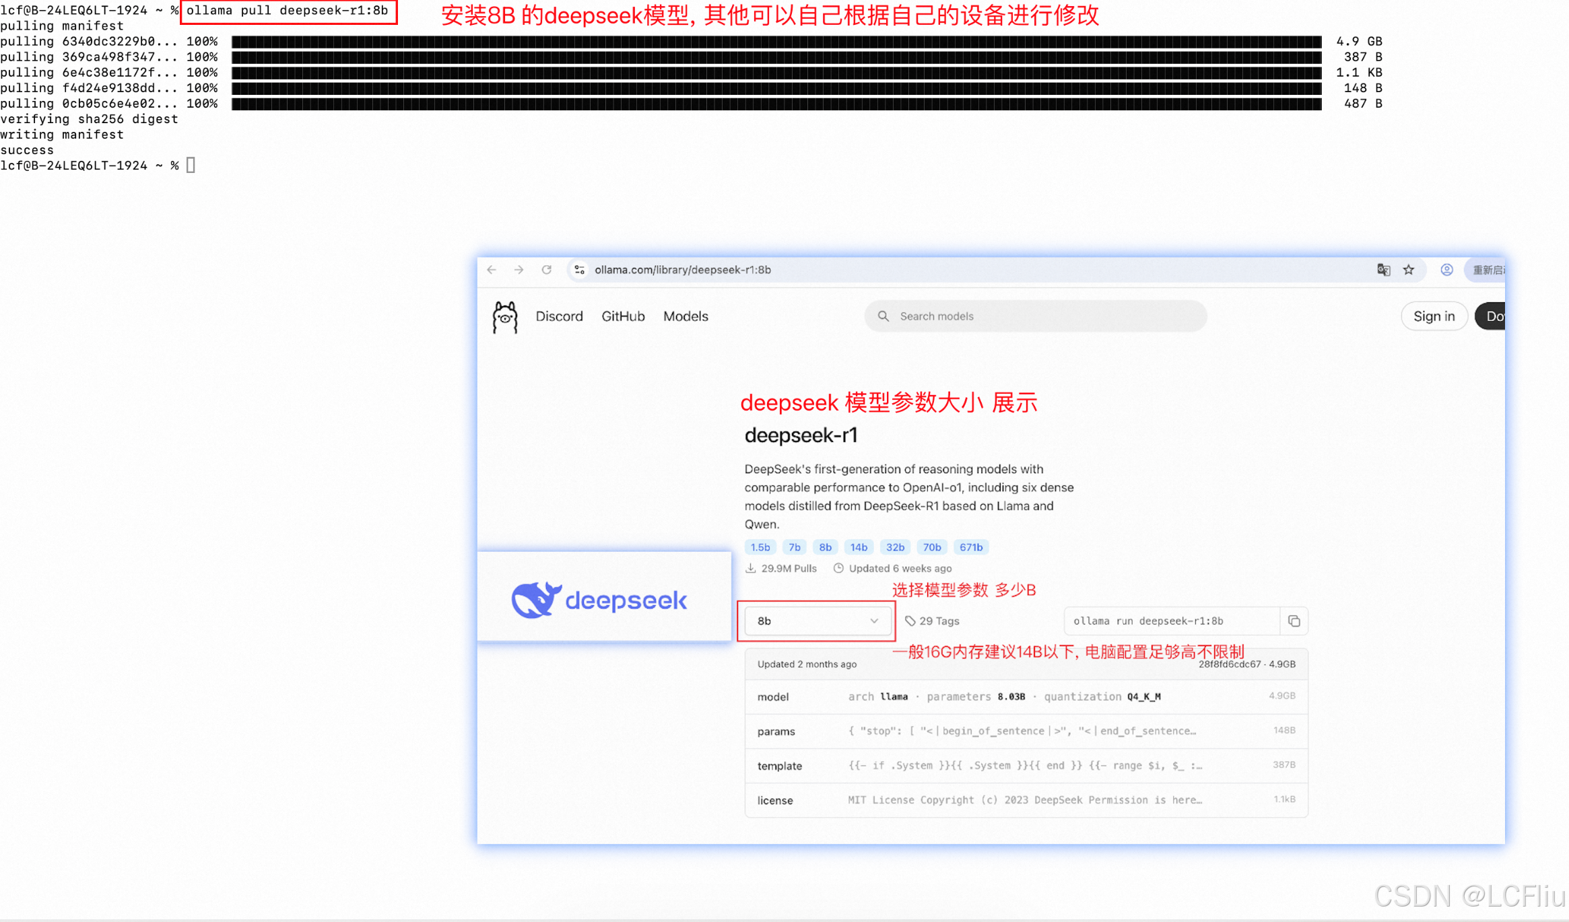Click the translate page icon
The width and height of the screenshot is (1569, 922).
point(1383,270)
